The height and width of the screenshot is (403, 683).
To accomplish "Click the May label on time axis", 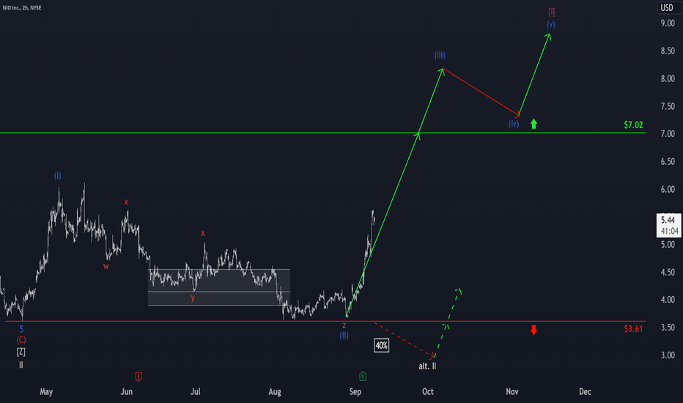I will click(x=46, y=392).
